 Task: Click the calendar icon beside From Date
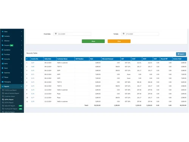pos(56,34)
